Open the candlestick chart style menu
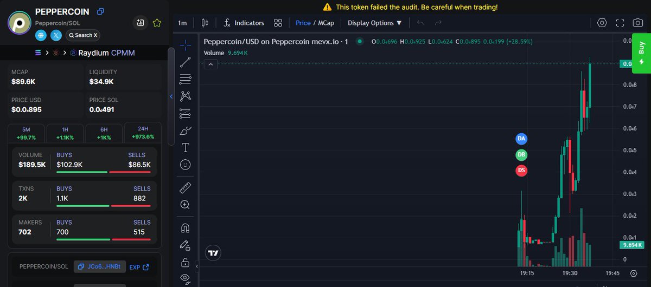This screenshot has width=651, height=287. pyautogui.click(x=205, y=23)
